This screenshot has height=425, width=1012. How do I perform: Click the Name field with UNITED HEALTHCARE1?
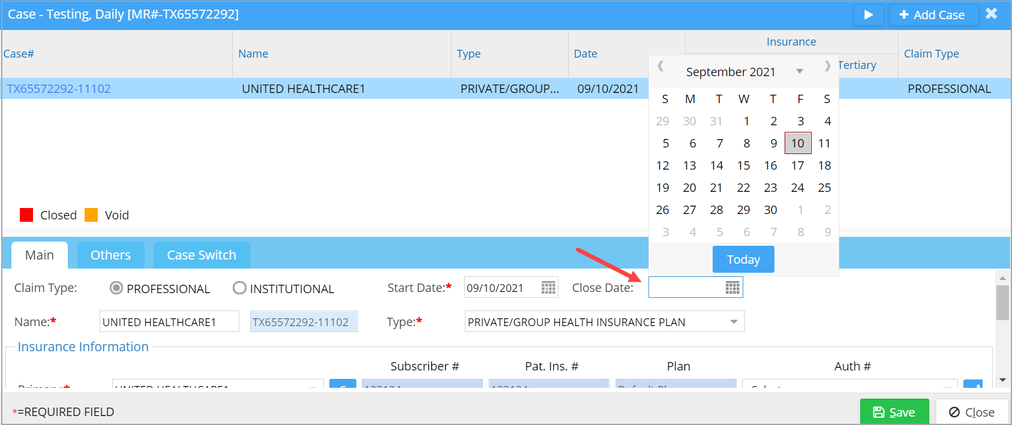click(169, 322)
